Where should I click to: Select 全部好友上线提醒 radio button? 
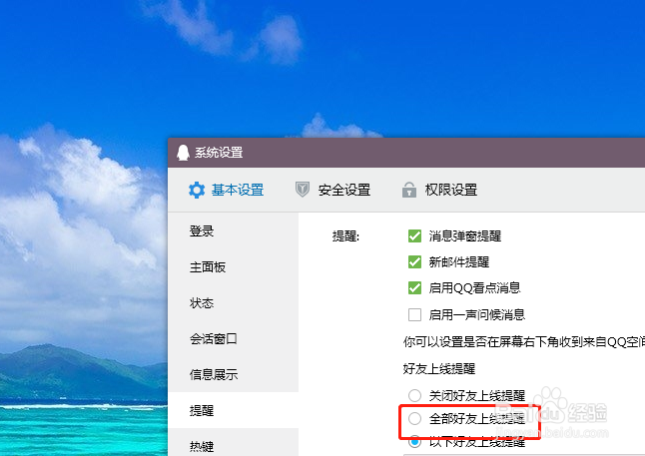coord(414,419)
